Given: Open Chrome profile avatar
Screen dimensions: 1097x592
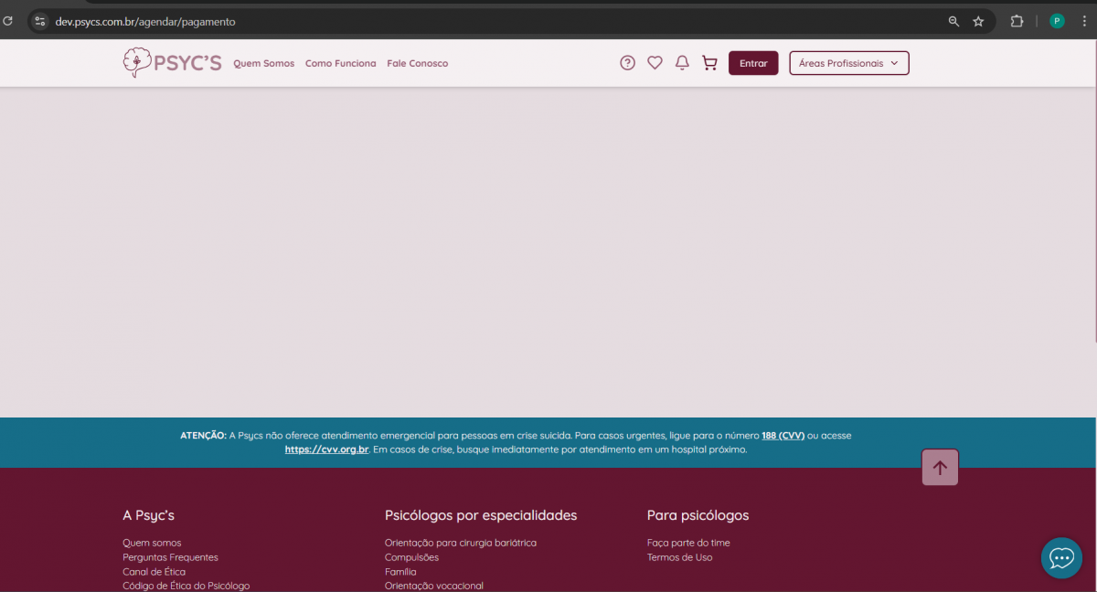Looking at the screenshot, I should coord(1057,21).
